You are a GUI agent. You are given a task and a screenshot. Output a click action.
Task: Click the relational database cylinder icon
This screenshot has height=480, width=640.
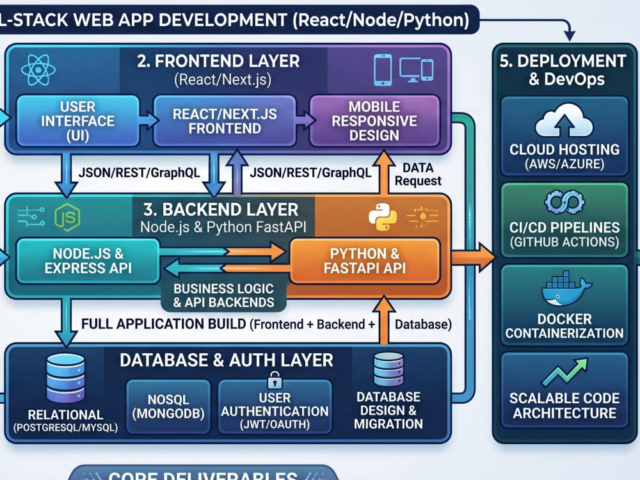pos(66,378)
